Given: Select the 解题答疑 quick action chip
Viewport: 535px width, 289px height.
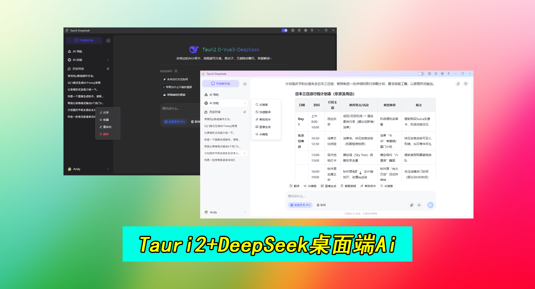Looking at the screenshot, I should (x=349, y=186).
